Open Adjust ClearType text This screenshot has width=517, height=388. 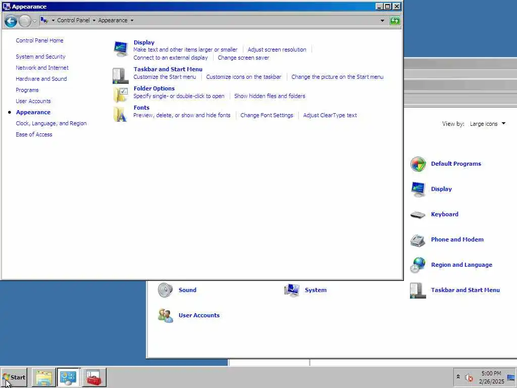tap(330, 115)
